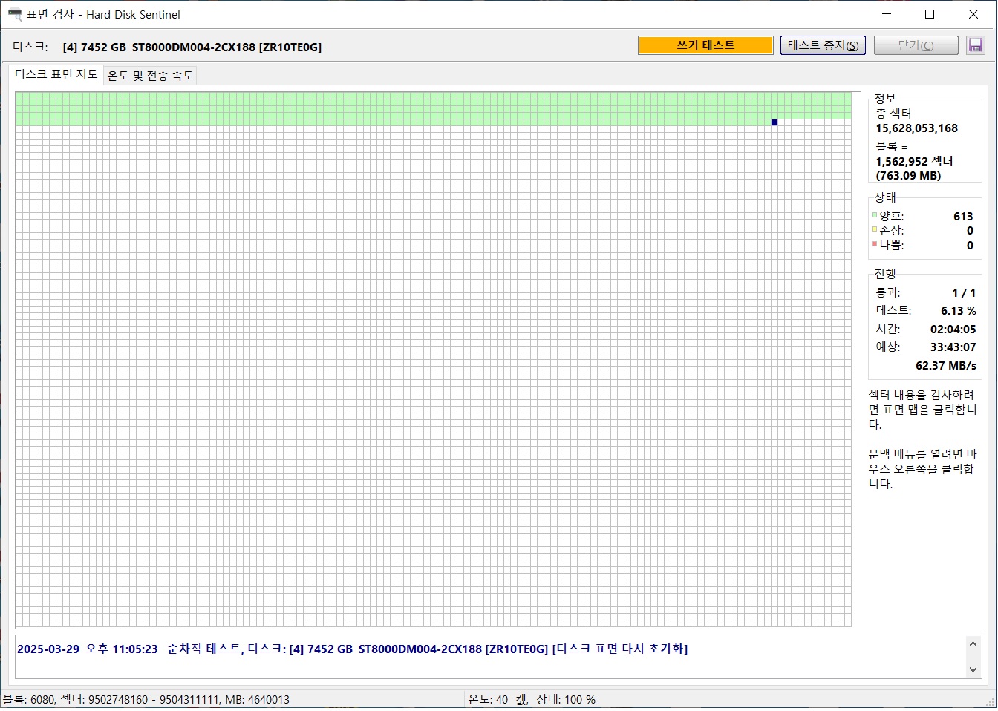
Task: Minimize the Hard Disk Sentinel window
Action: coord(887,14)
